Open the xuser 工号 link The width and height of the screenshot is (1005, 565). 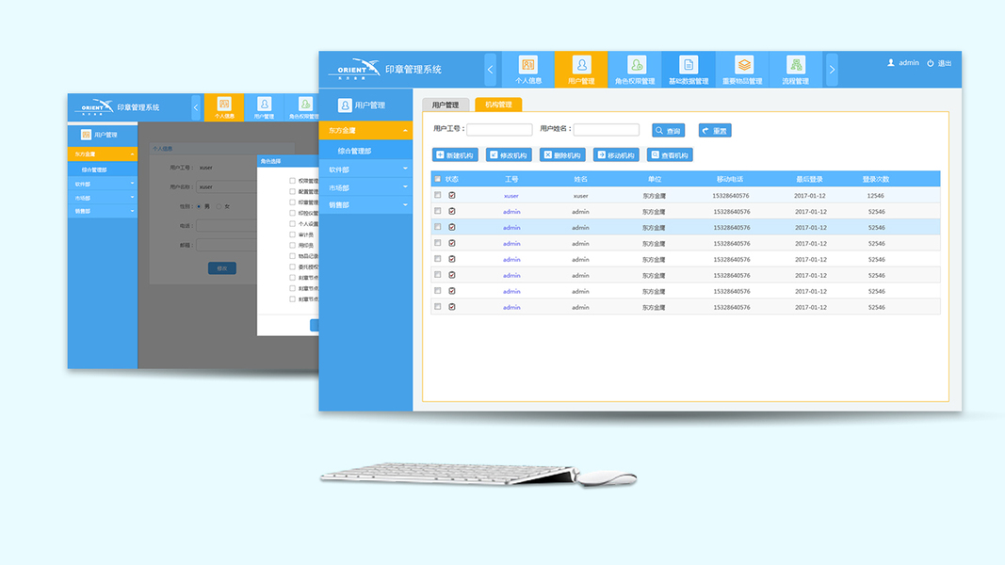(511, 196)
